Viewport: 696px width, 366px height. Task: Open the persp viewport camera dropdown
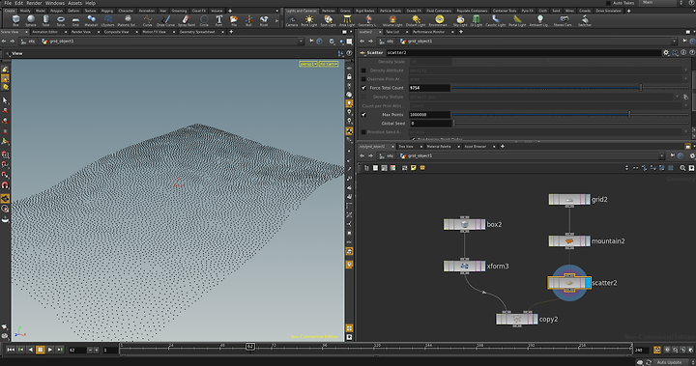(x=308, y=64)
